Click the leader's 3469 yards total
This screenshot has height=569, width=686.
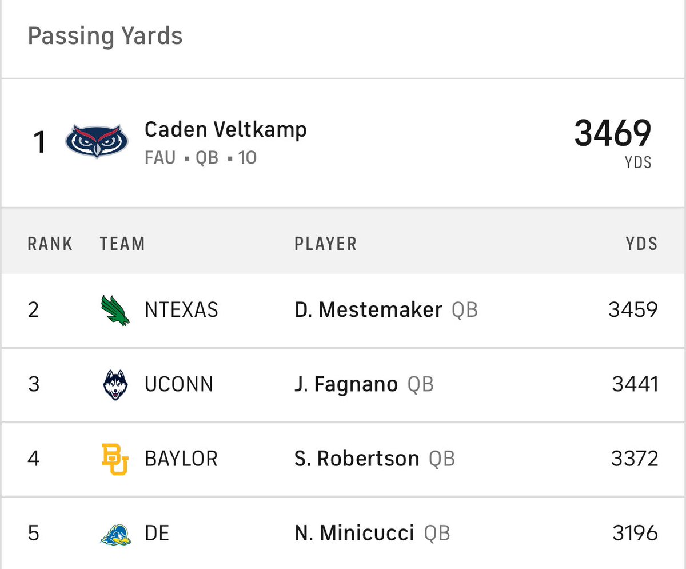[613, 133]
